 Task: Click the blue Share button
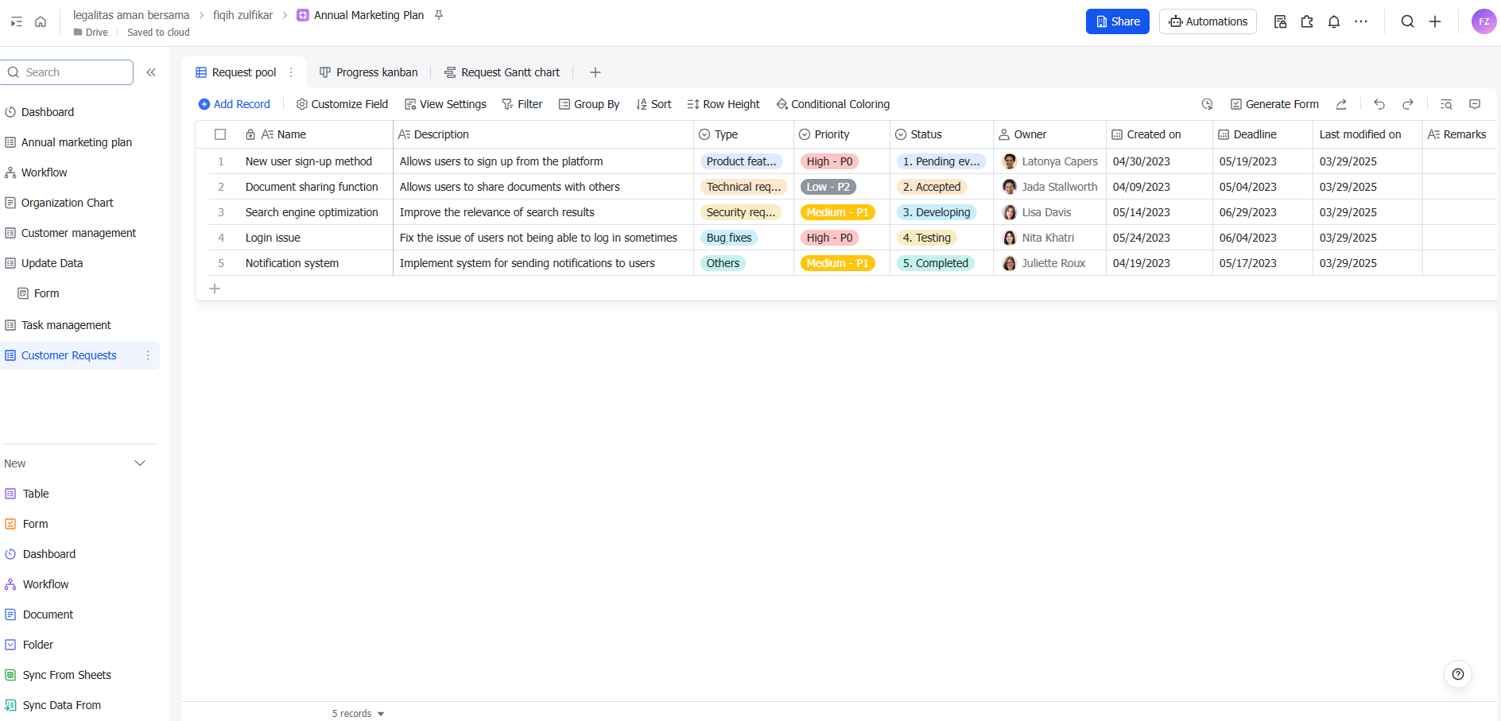click(x=1117, y=21)
